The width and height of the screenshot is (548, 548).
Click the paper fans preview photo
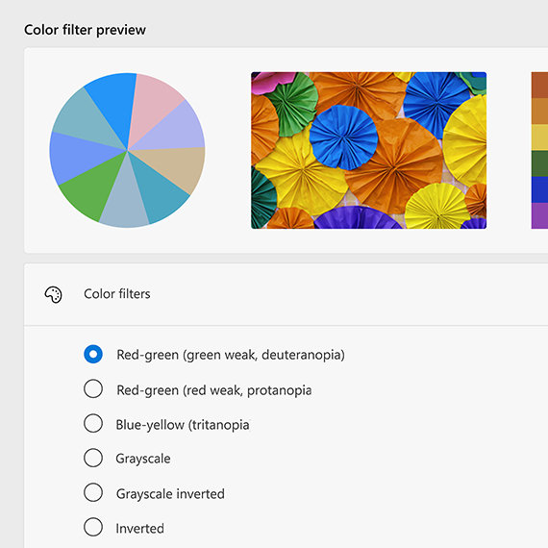click(x=369, y=150)
